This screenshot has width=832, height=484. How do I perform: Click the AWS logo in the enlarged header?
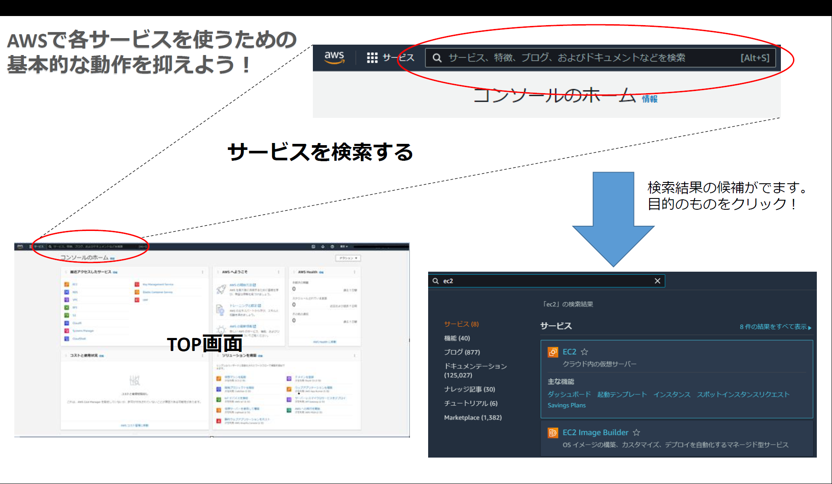click(334, 58)
